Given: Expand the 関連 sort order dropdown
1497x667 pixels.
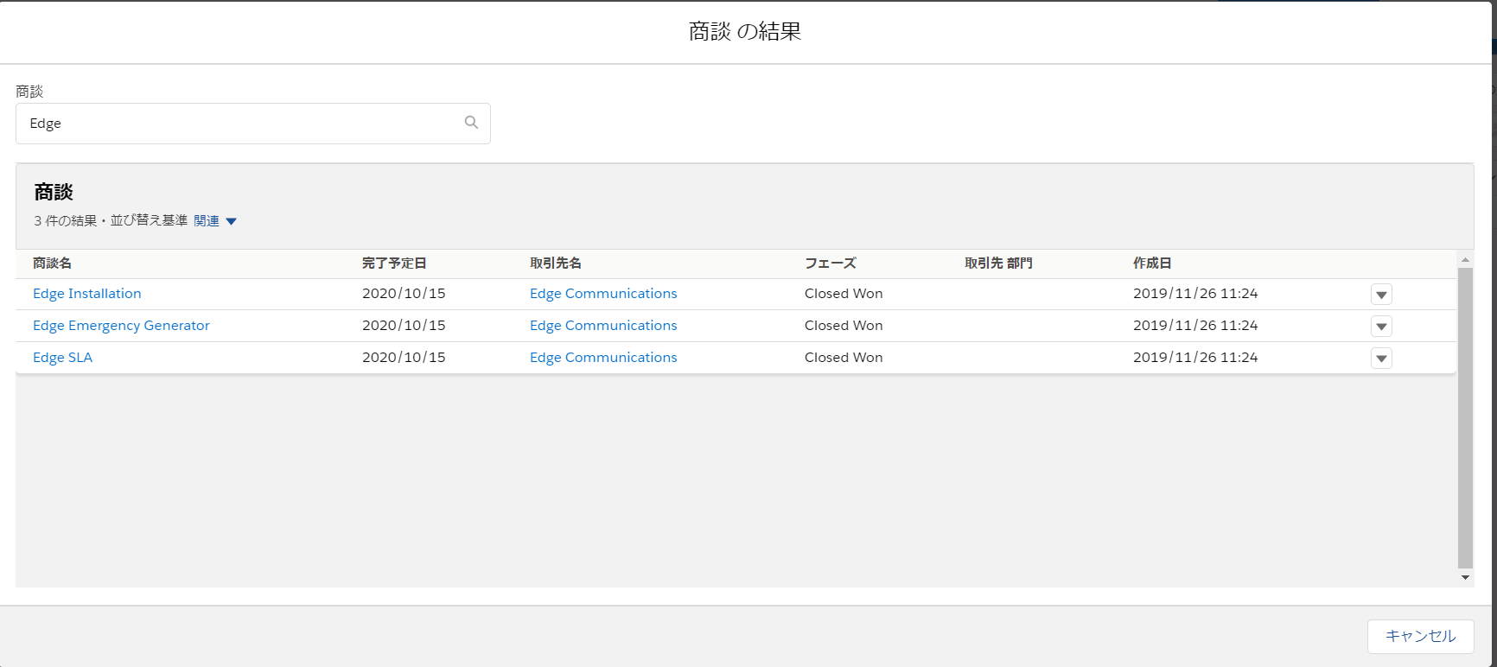Looking at the screenshot, I should 215,221.
